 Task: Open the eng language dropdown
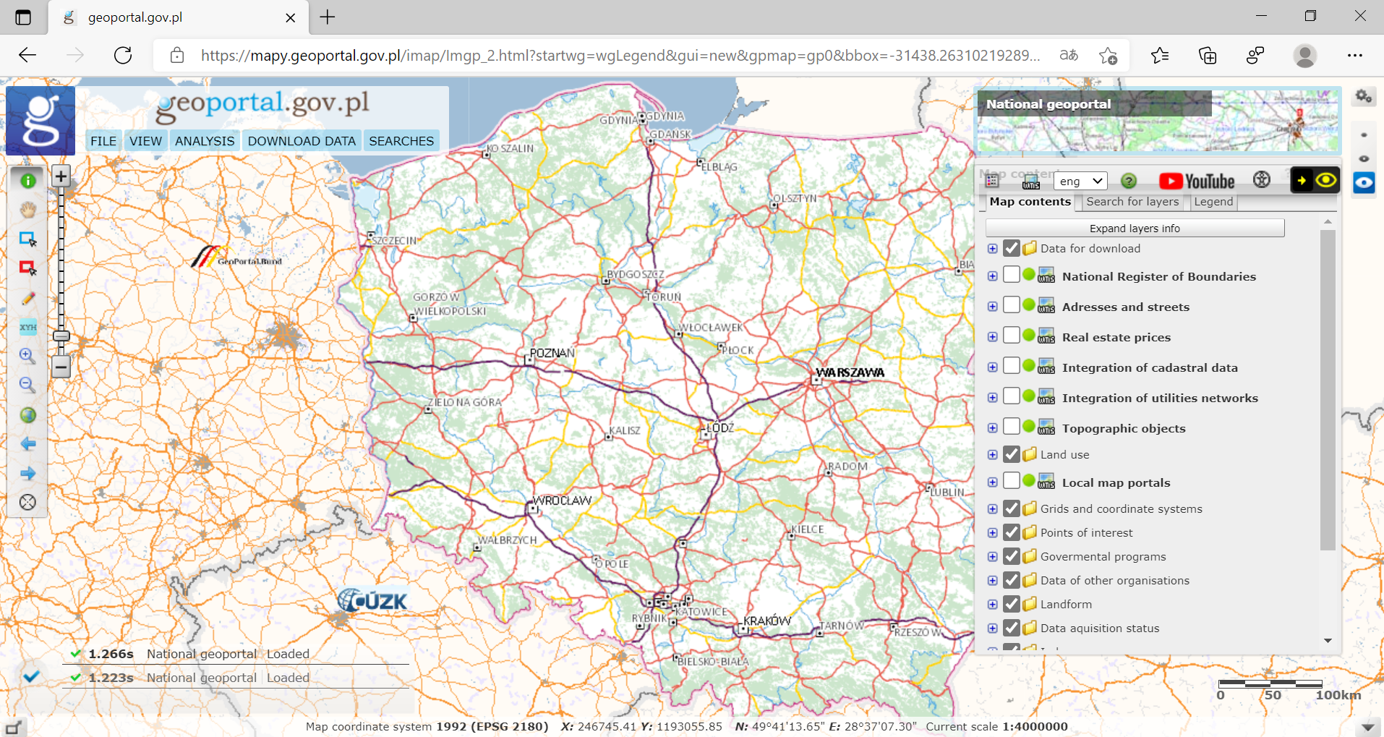1080,181
